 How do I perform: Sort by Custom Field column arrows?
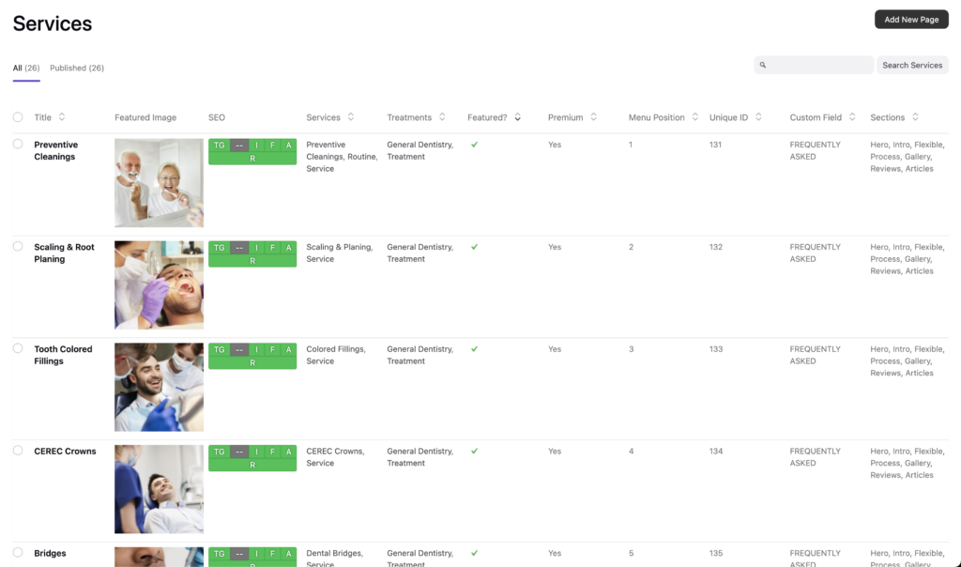click(x=852, y=117)
